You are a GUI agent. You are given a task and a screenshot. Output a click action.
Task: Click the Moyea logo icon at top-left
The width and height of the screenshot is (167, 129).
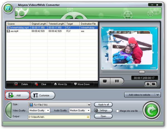8,8
